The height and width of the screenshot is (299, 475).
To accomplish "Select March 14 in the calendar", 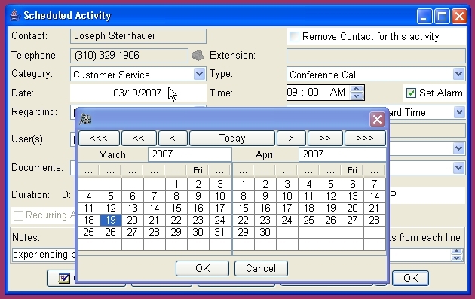I will [155, 208].
